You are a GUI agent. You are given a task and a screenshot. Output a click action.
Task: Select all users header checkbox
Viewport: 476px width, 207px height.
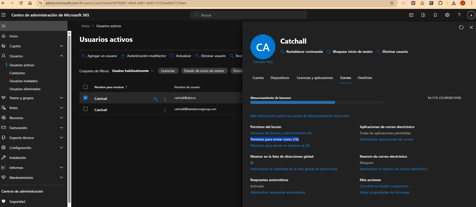pyautogui.click(x=85, y=87)
